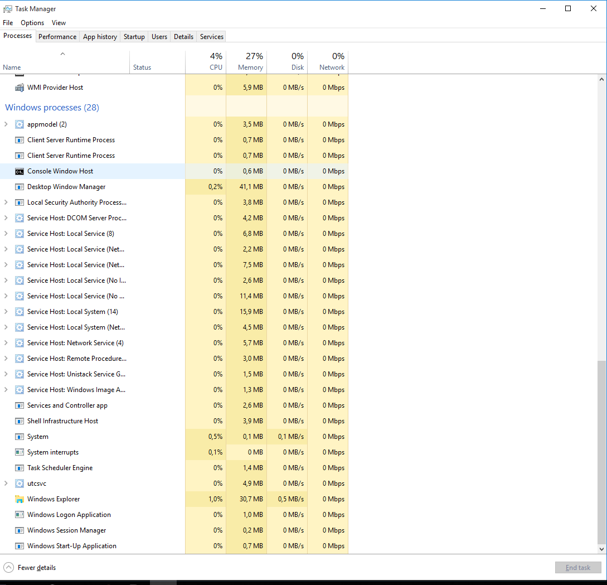607x585 pixels.
Task: Expand Service Host: Local Service (8)
Action: pos(6,234)
